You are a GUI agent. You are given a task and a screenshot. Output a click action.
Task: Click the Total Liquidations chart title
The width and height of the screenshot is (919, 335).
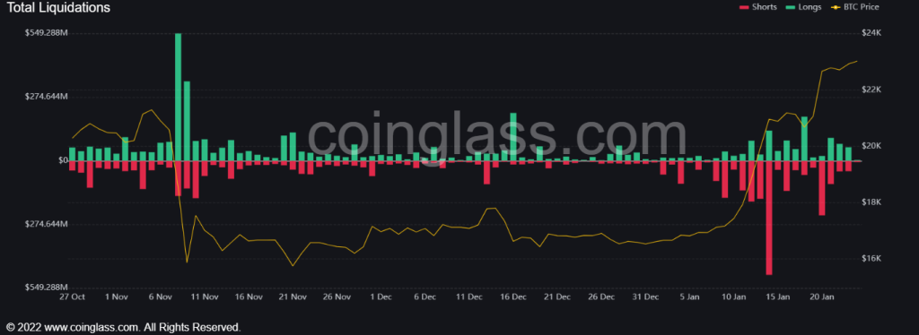(58, 7)
